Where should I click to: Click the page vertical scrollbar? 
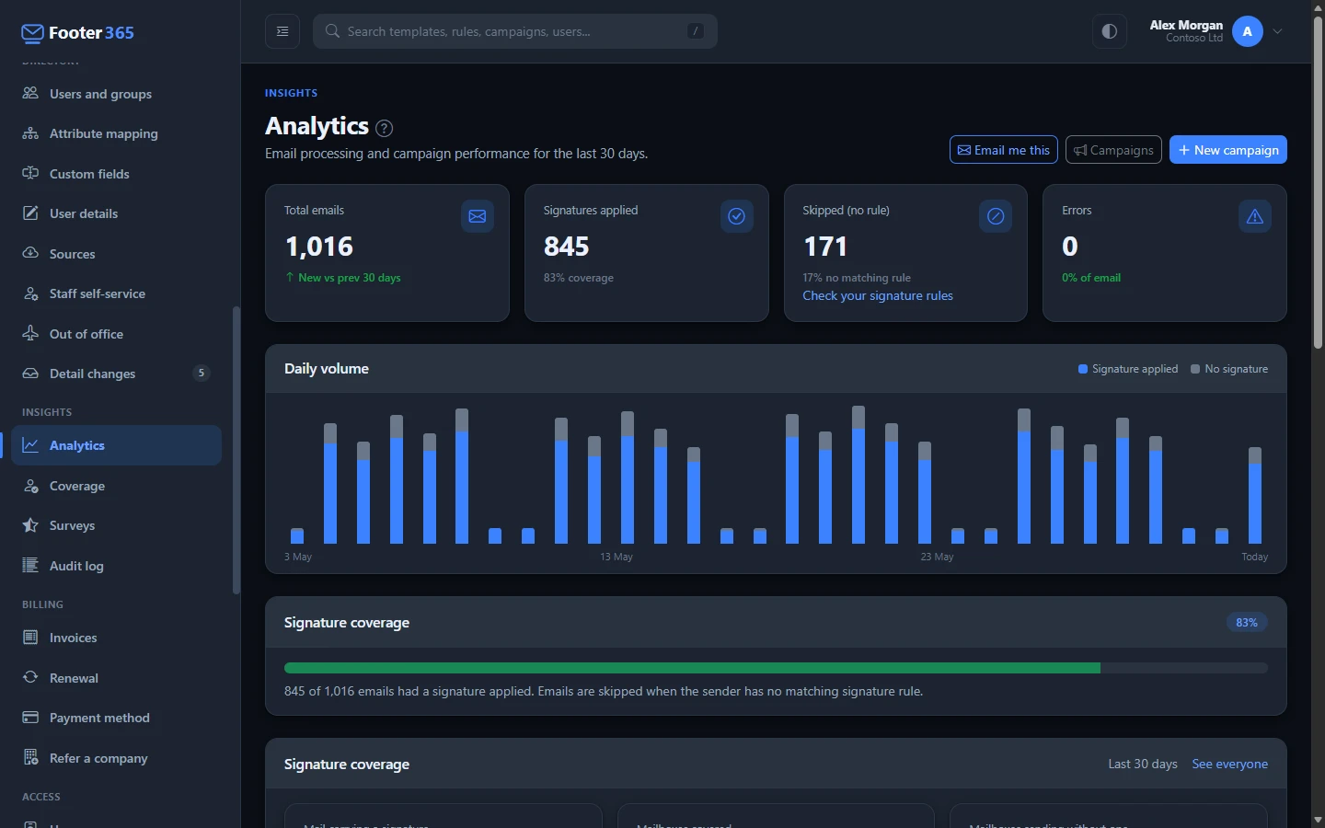pyautogui.click(x=1318, y=184)
